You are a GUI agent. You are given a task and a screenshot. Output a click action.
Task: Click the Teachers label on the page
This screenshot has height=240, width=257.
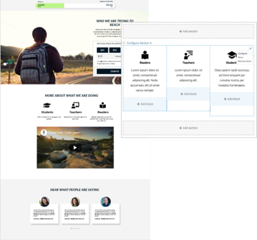coord(76,112)
